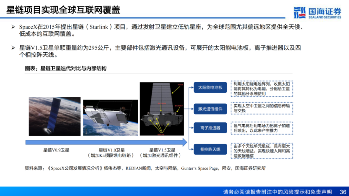
Task: Click the slide title 星链项目实现全球互联网覆盖
Action: (x=63, y=10)
